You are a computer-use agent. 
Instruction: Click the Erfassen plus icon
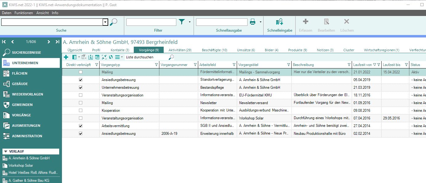(305, 21)
